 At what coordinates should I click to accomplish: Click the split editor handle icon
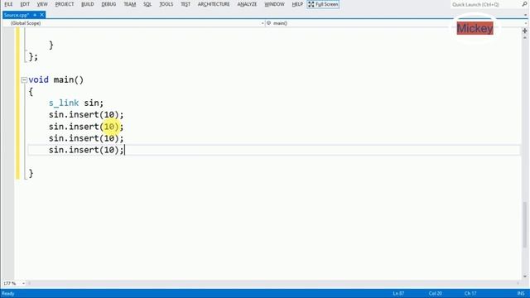pos(524,31)
